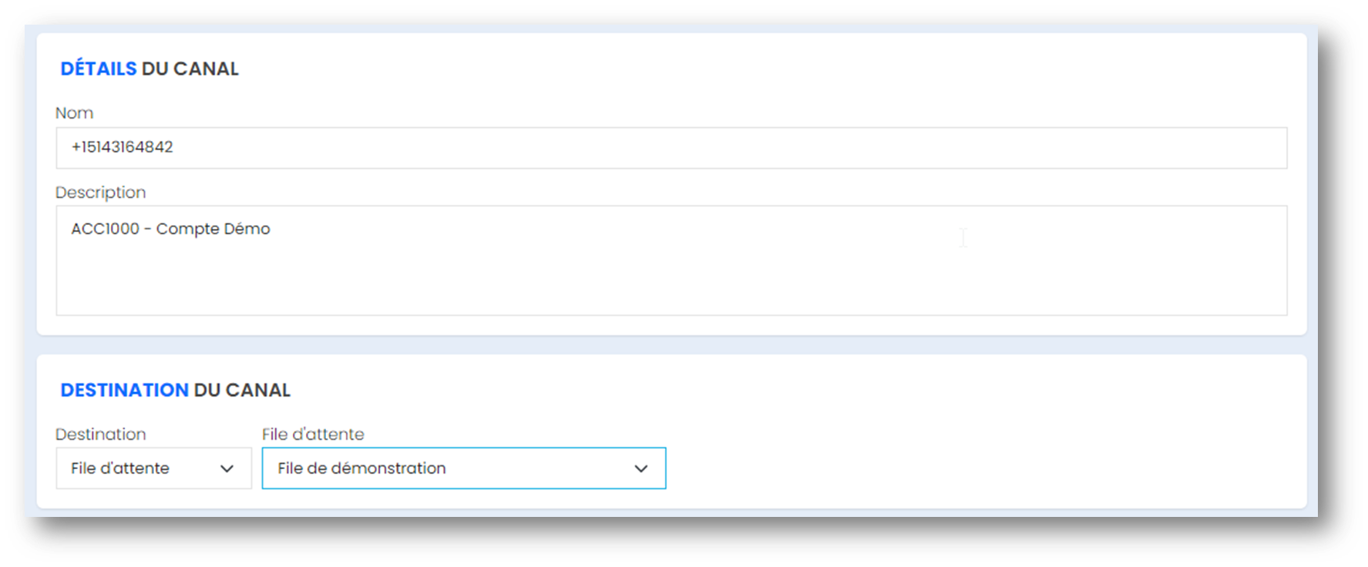Place cursor on +15143164842 phone number text
Viewport: 1368px width, 567px height.
coord(122,147)
